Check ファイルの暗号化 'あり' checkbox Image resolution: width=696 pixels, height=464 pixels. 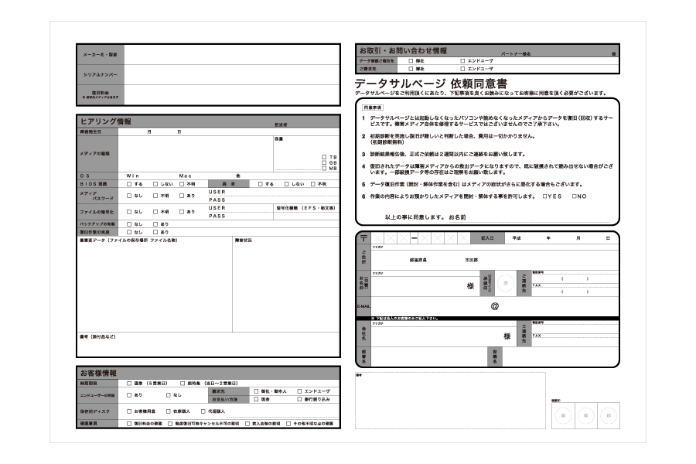181,211
